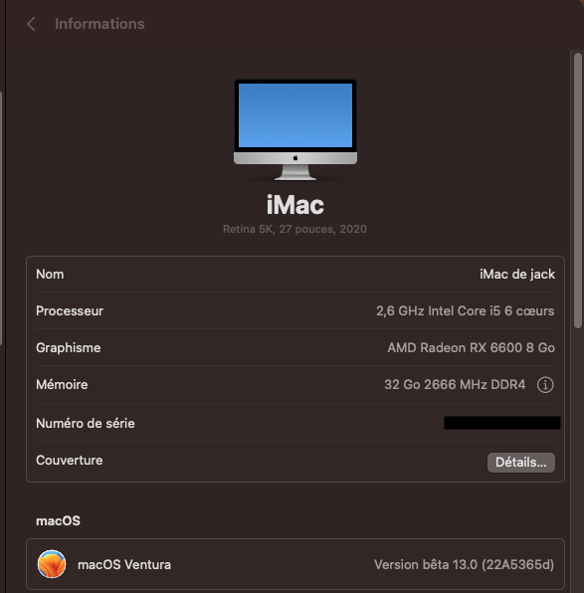This screenshot has height=593, width=584.
Task: Click the 'Mémoire' label
Action: (x=62, y=385)
